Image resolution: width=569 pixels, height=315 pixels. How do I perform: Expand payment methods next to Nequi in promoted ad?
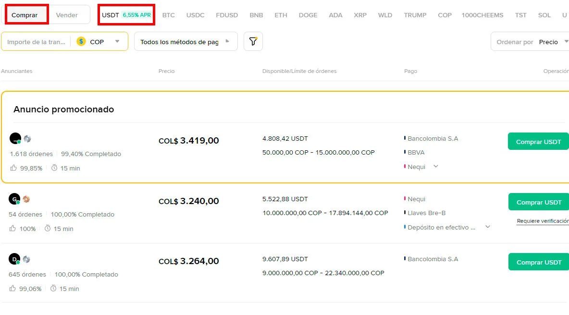coord(436,166)
